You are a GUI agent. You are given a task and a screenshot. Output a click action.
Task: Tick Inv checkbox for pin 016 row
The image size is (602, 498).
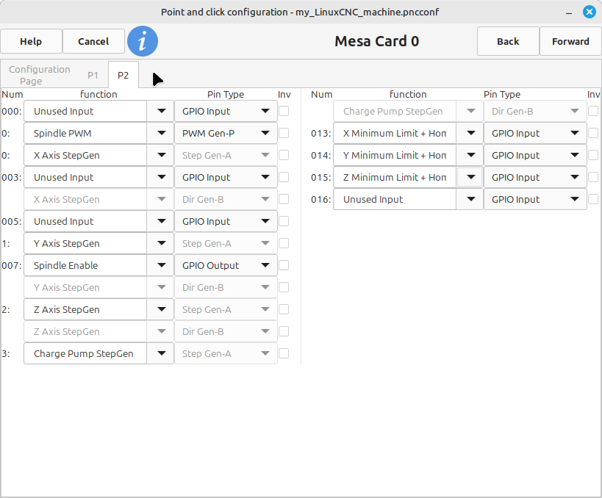point(593,199)
